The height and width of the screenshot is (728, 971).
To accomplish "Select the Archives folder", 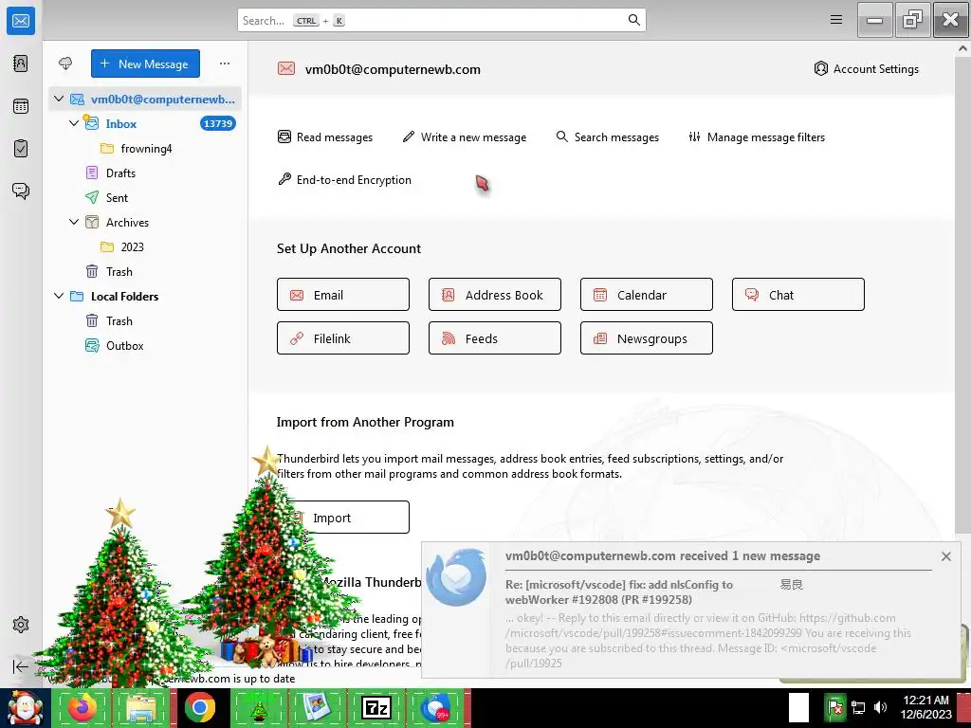I will pyautogui.click(x=127, y=222).
